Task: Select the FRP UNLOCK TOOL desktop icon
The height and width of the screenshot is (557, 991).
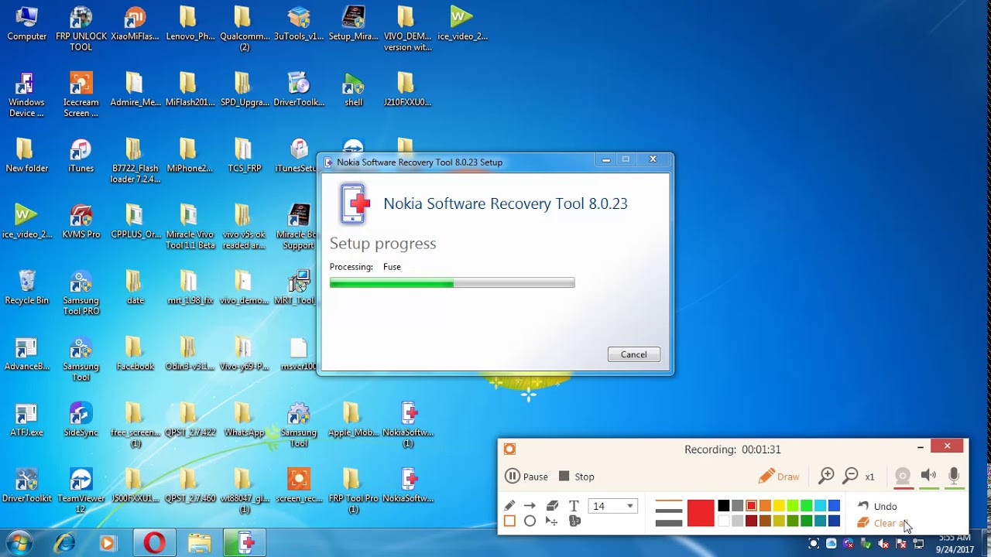Action: pyautogui.click(x=81, y=28)
